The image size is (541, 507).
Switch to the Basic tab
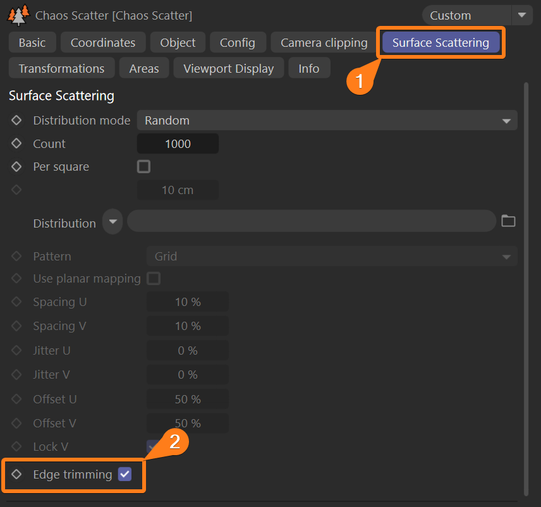(32, 42)
